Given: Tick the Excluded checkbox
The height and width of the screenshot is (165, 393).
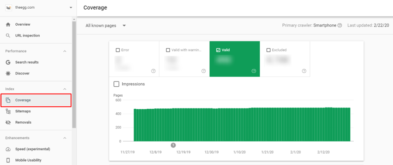Looking at the screenshot, I should click(x=269, y=50).
